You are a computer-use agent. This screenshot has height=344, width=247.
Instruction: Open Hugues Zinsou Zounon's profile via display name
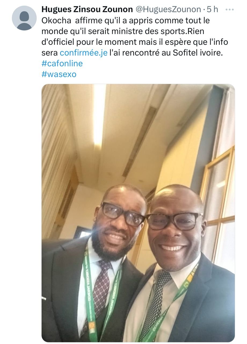87,9
